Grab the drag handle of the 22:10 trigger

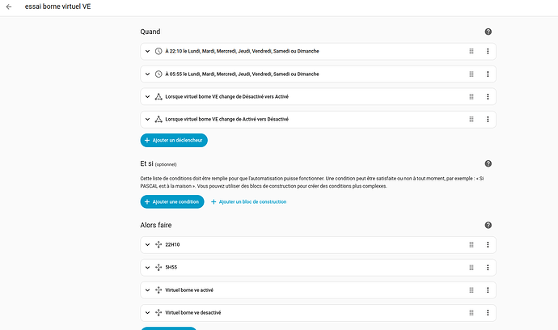[471, 51]
